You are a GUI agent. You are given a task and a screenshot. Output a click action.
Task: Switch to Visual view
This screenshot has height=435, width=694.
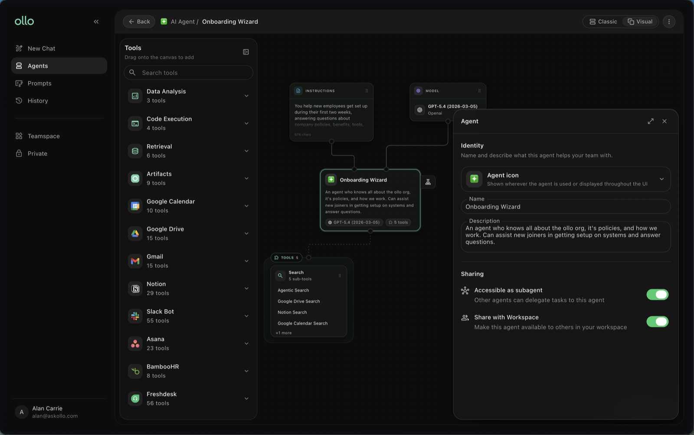pos(640,22)
